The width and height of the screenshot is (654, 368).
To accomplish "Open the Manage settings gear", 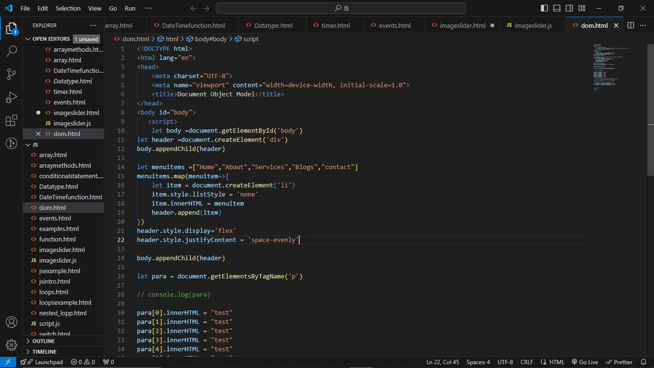I will pyautogui.click(x=11, y=345).
